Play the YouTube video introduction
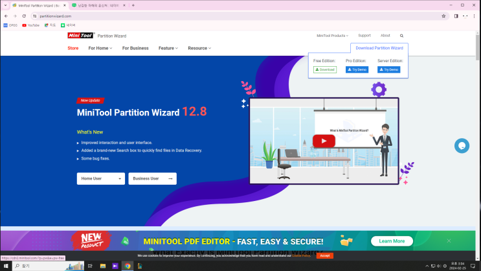The width and height of the screenshot is (481, 271). (x=324, y=141)
